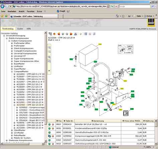Switch to the Hilfe tab

coord(29,29)
